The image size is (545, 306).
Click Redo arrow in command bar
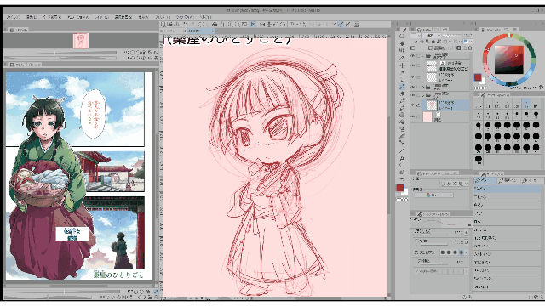(193, 25)
